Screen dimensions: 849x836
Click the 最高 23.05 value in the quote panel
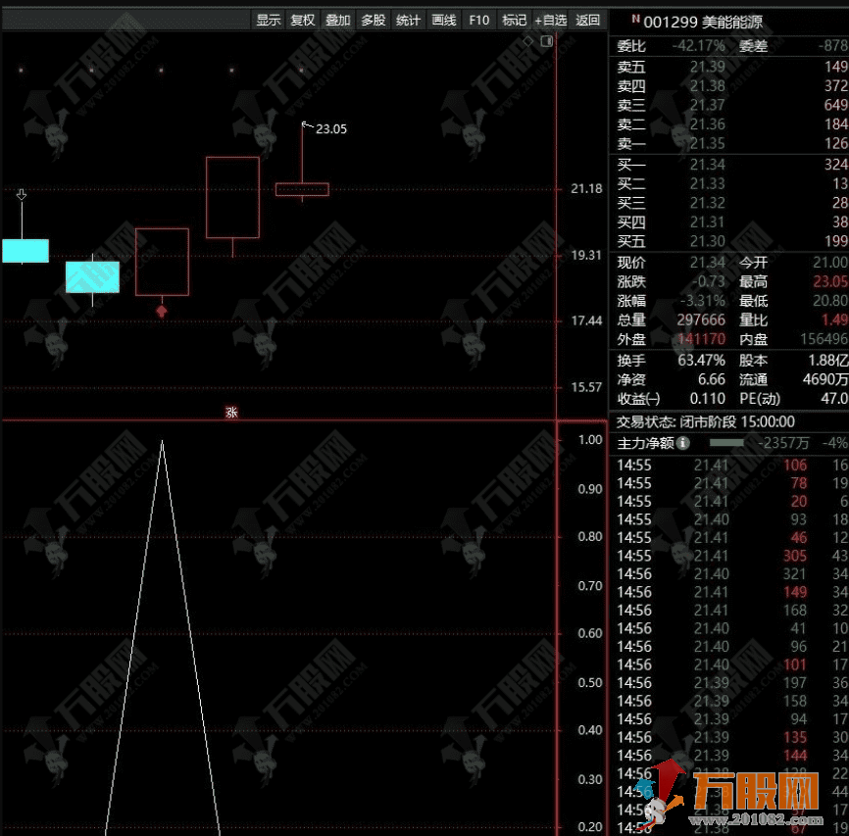(x=830, y=281)
